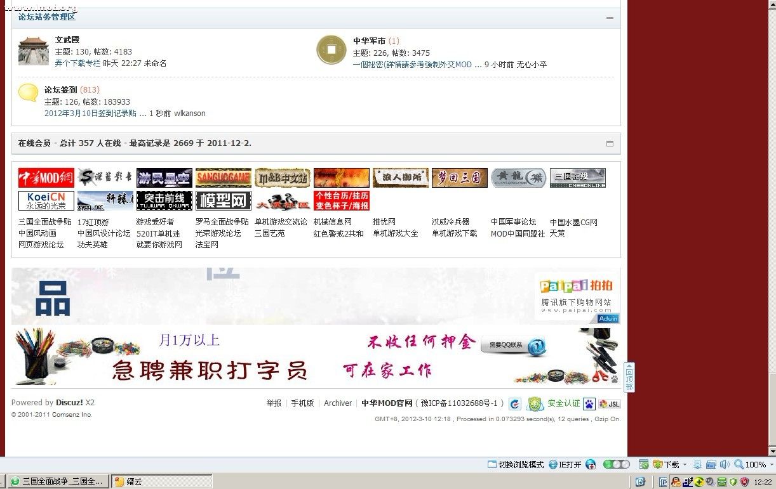Collapse the 在线会员 online members panel
776x489 pixels.
[610, 143]
